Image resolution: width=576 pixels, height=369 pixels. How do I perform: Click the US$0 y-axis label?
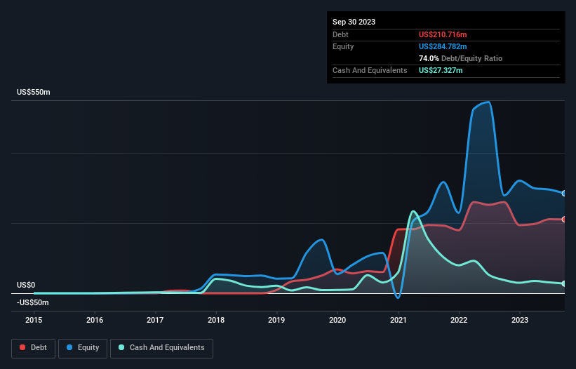(x=26, y=285)
